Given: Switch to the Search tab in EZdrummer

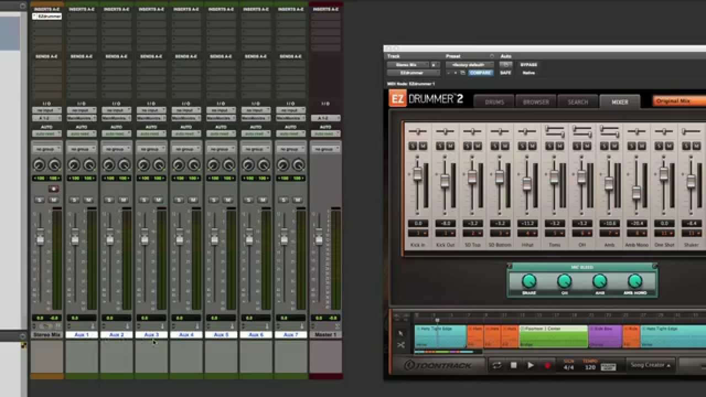Looking at the screenshot, I should pyautogui.click(x=577, y=101).
